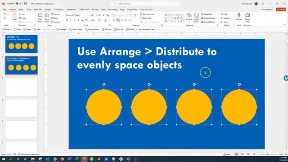The image size is (288, 162).
Task: Clear all formatting
Action: click(x=108, y=15)
